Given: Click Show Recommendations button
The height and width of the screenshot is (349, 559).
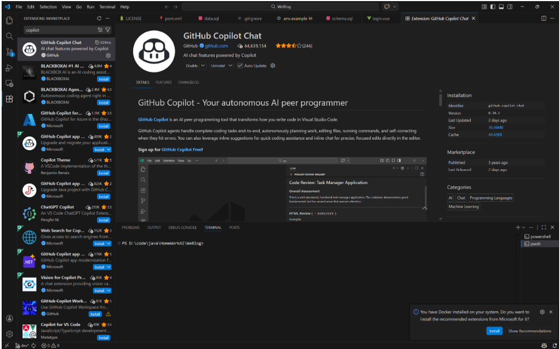Looking at the screenshot, I should click(x=529, y=331).
